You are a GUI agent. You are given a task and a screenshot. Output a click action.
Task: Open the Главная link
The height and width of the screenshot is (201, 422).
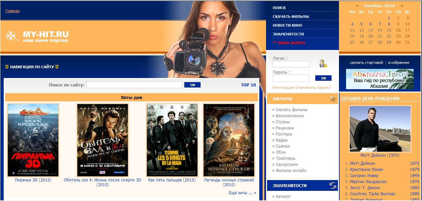[12, 11]
